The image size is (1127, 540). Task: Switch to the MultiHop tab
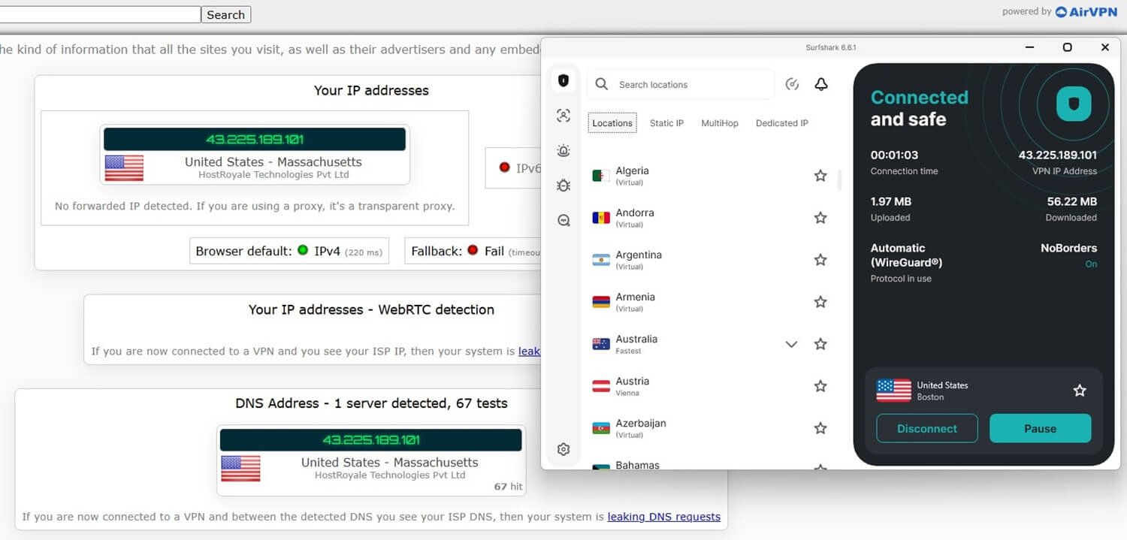click(x=720, y=123)
